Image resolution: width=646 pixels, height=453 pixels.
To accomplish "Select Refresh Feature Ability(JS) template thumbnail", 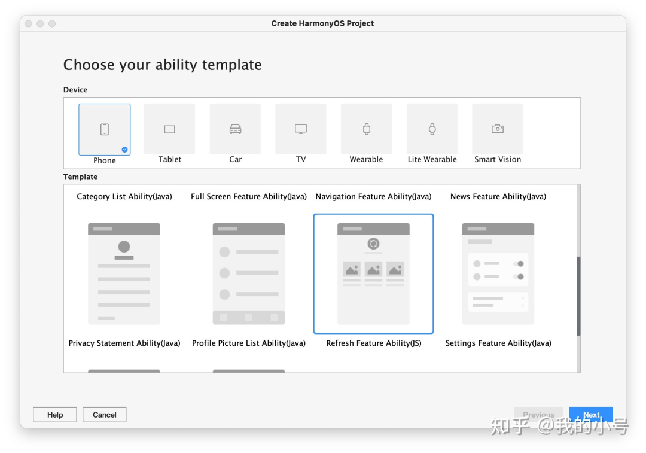I will [x=373, y=273].
